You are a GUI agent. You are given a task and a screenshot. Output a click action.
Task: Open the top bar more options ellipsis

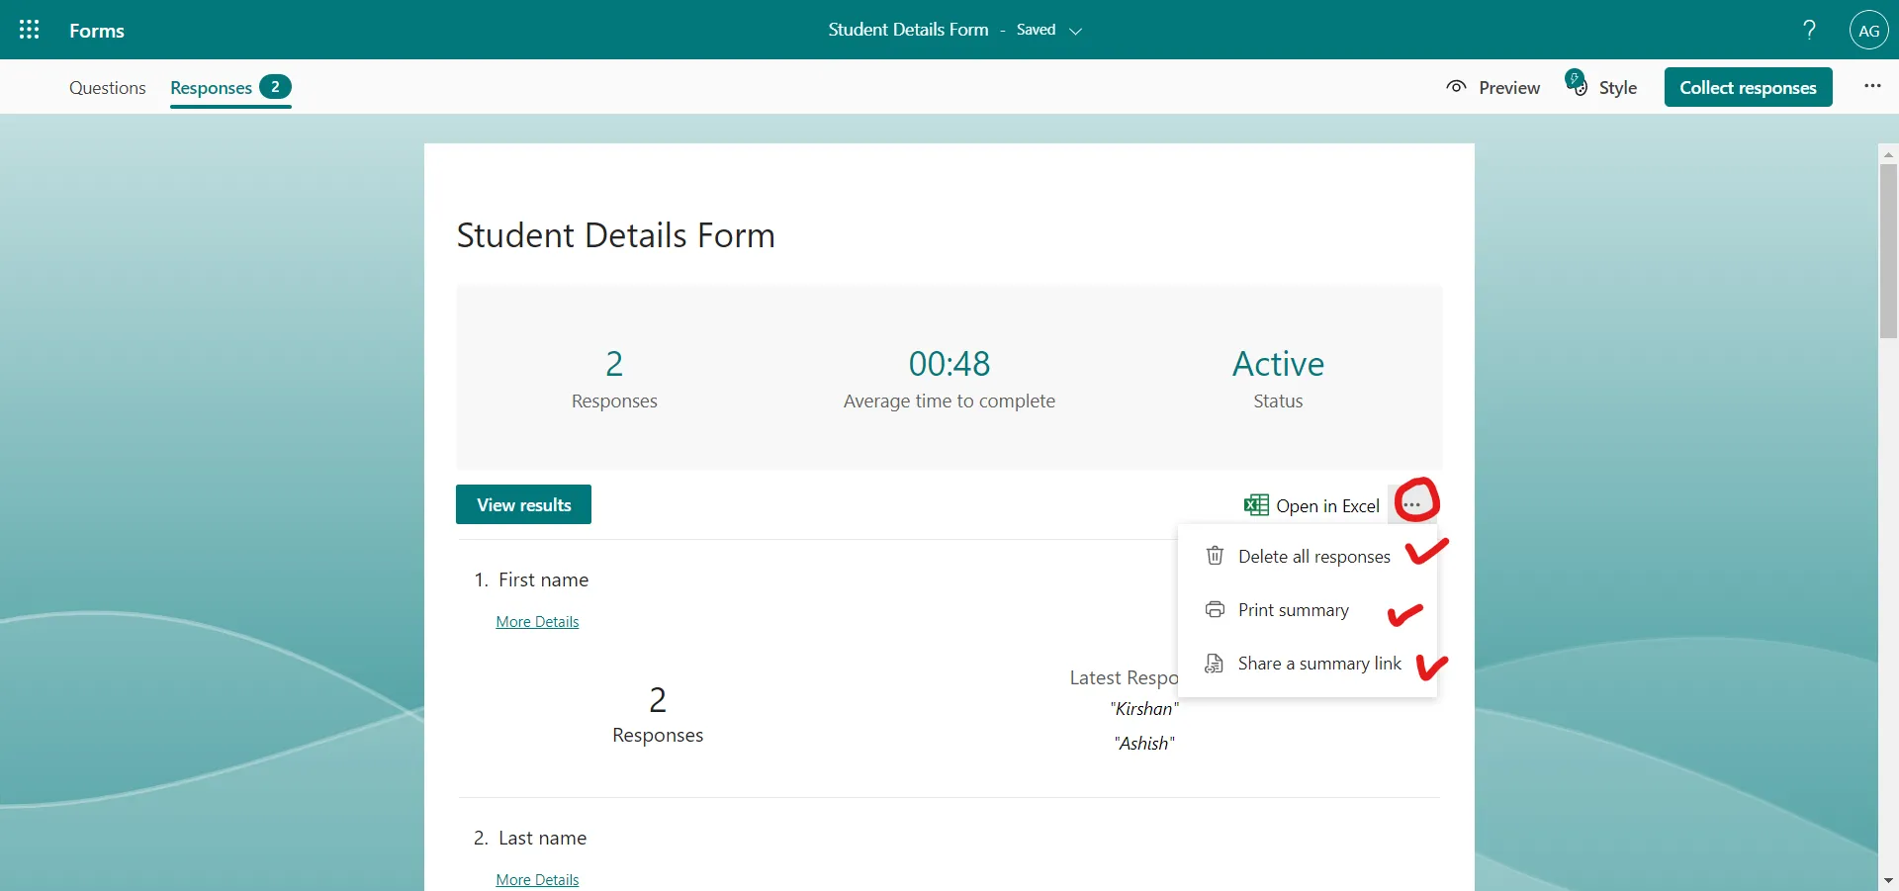tap(1872, 86)
